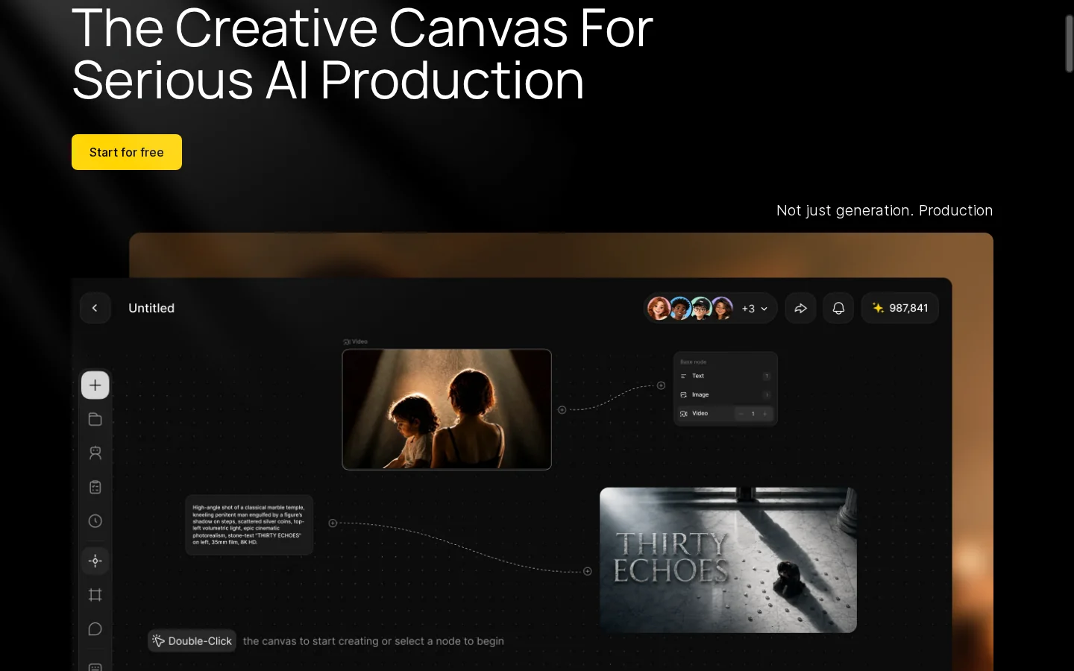Viewport: 1074px width, 671px height.
Task: Click the prompt text node starting 'High-angle shot'
Action: point(249,525)
